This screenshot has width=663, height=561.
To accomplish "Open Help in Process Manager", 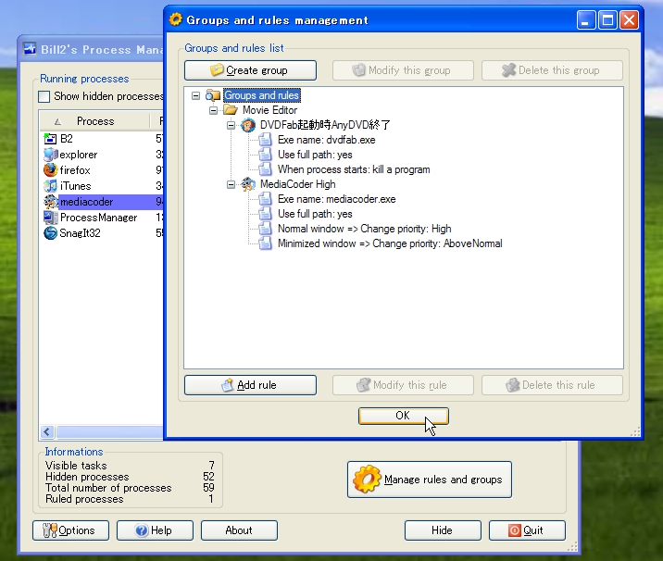I will point(155,530).
